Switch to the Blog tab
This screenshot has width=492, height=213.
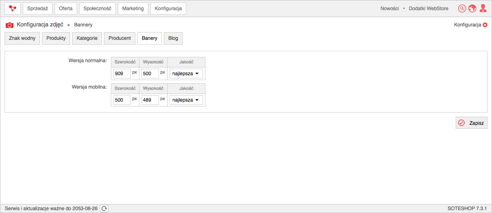173,38
